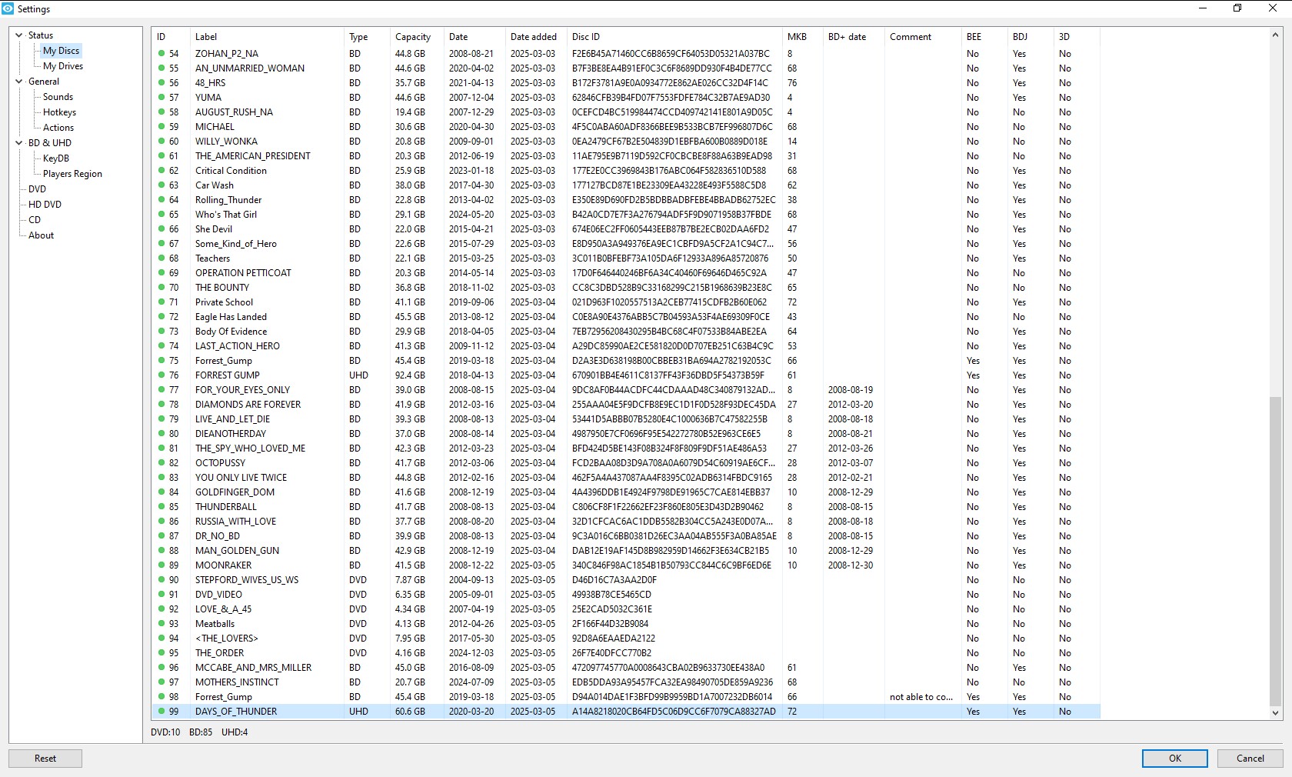The width and height of the screenshot is (1292, 777).
Task: Select the CD settings item
Action: click(35, 220)
